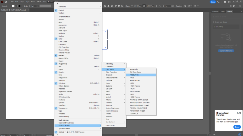The image size is (243, 136).
Task: Click the Transform link in control bar
Action: point(179,6)
